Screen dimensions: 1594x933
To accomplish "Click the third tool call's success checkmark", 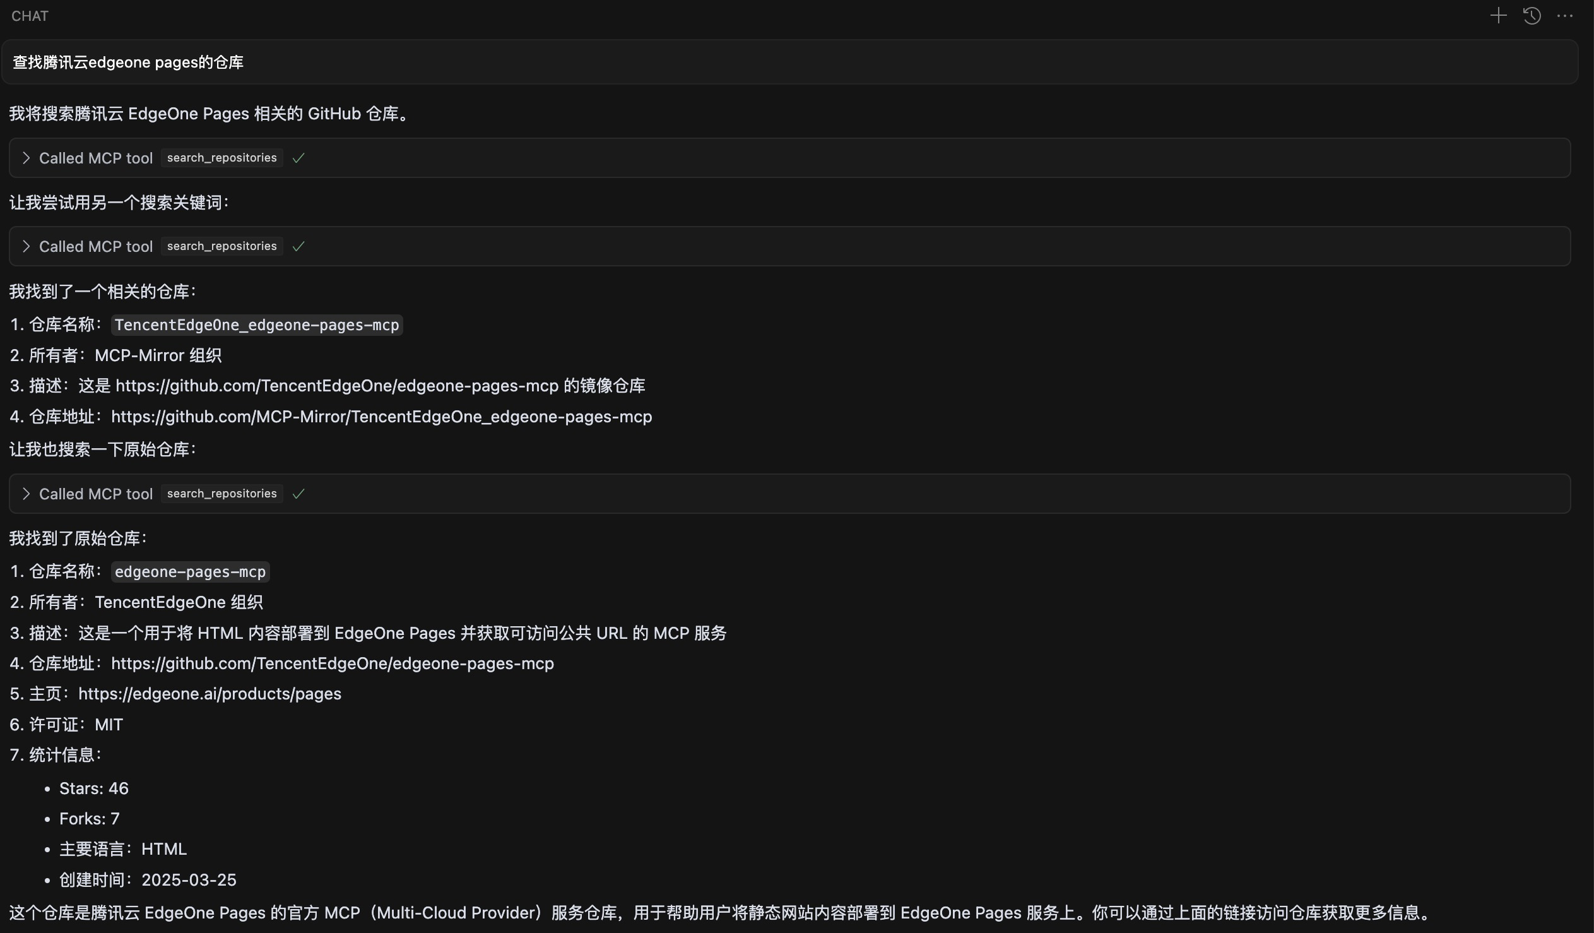I will [x=298, y=494].
